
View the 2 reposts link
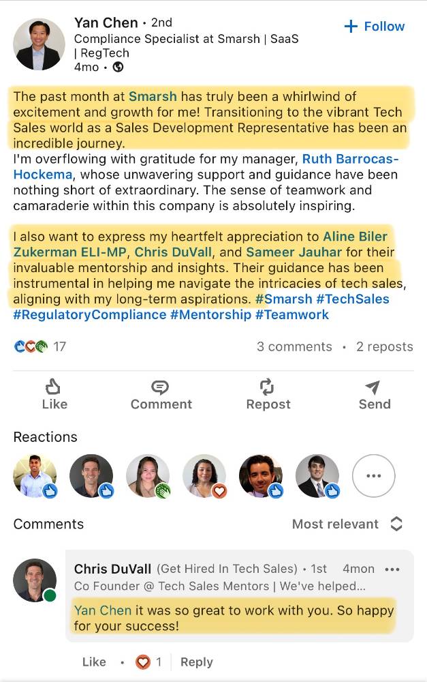(x=384, y=346)
